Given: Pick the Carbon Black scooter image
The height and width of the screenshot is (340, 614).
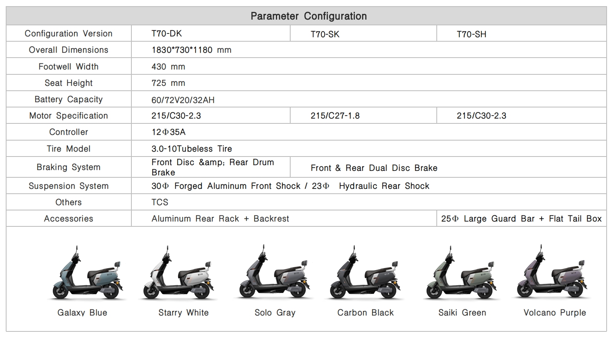Looking at the screenshot, I should (365, 273).
